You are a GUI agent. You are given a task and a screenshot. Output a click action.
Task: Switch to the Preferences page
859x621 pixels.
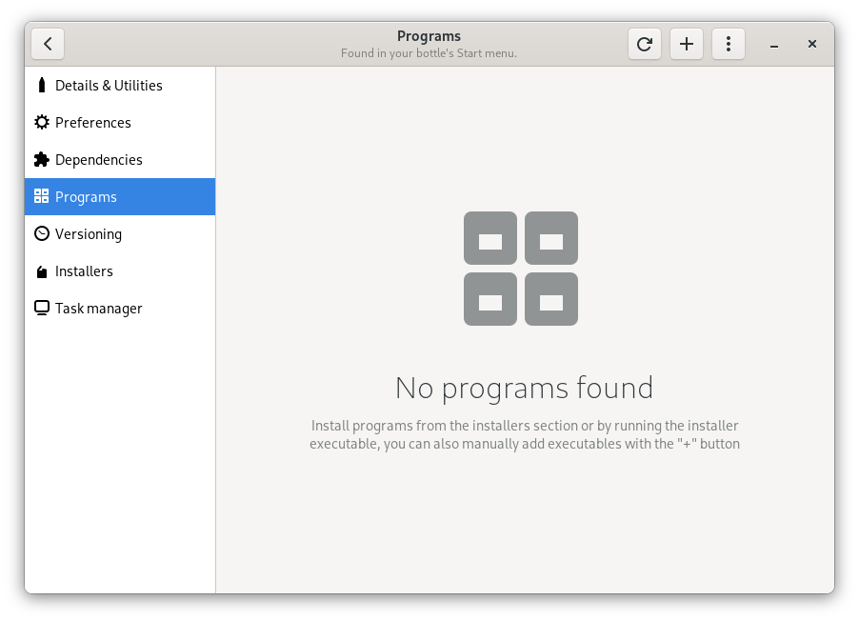93,123
